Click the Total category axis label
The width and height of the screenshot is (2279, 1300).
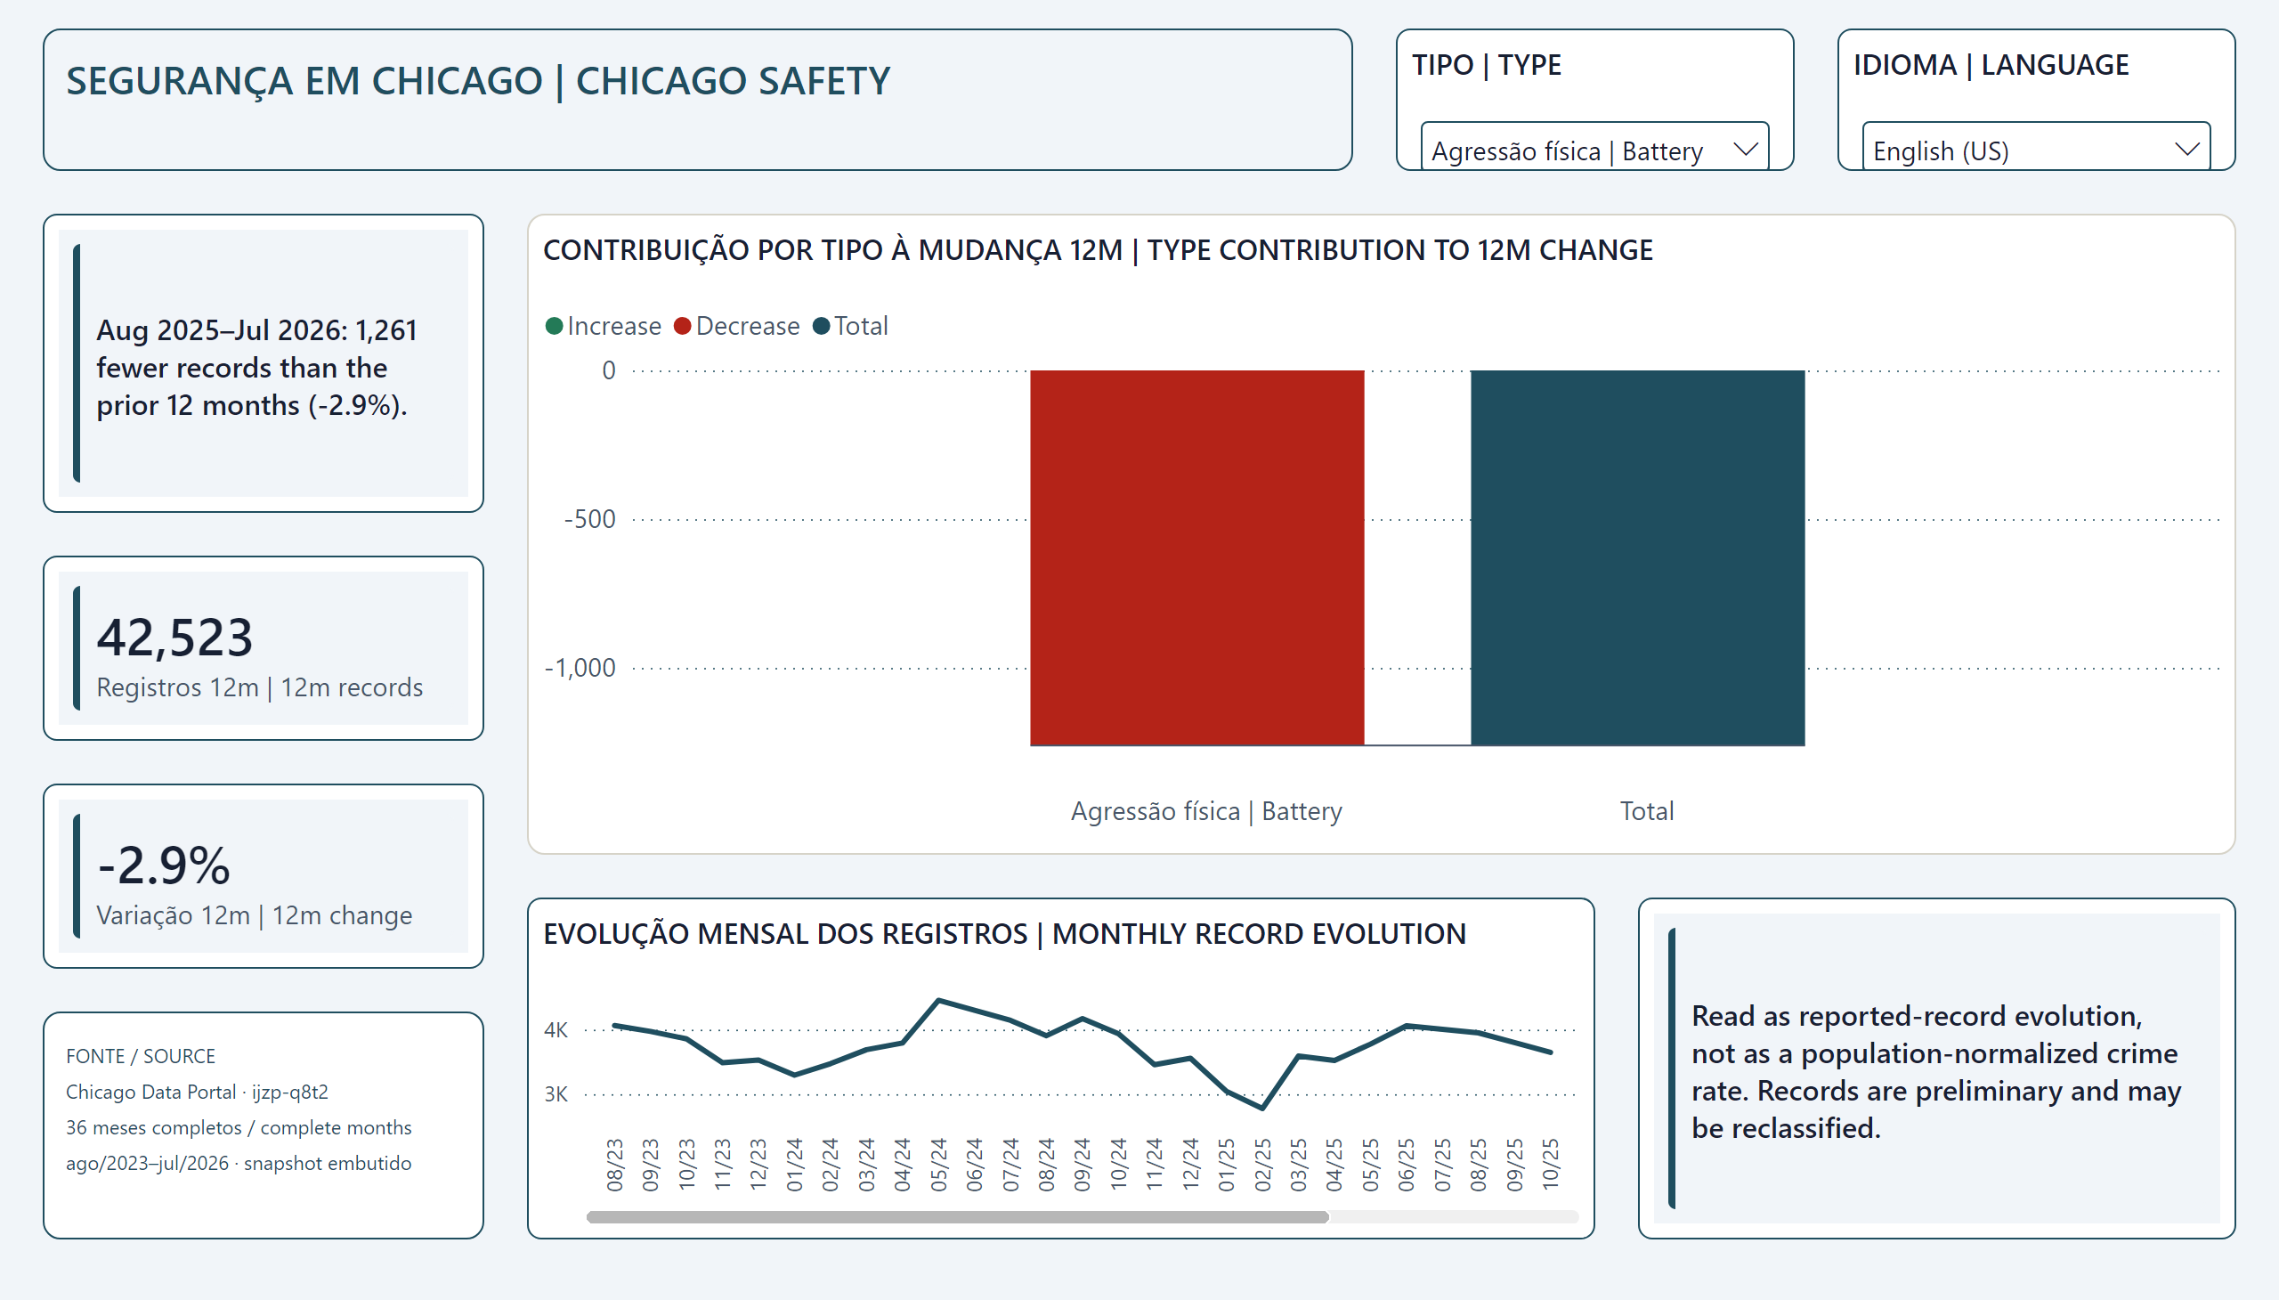point(1646,810)
